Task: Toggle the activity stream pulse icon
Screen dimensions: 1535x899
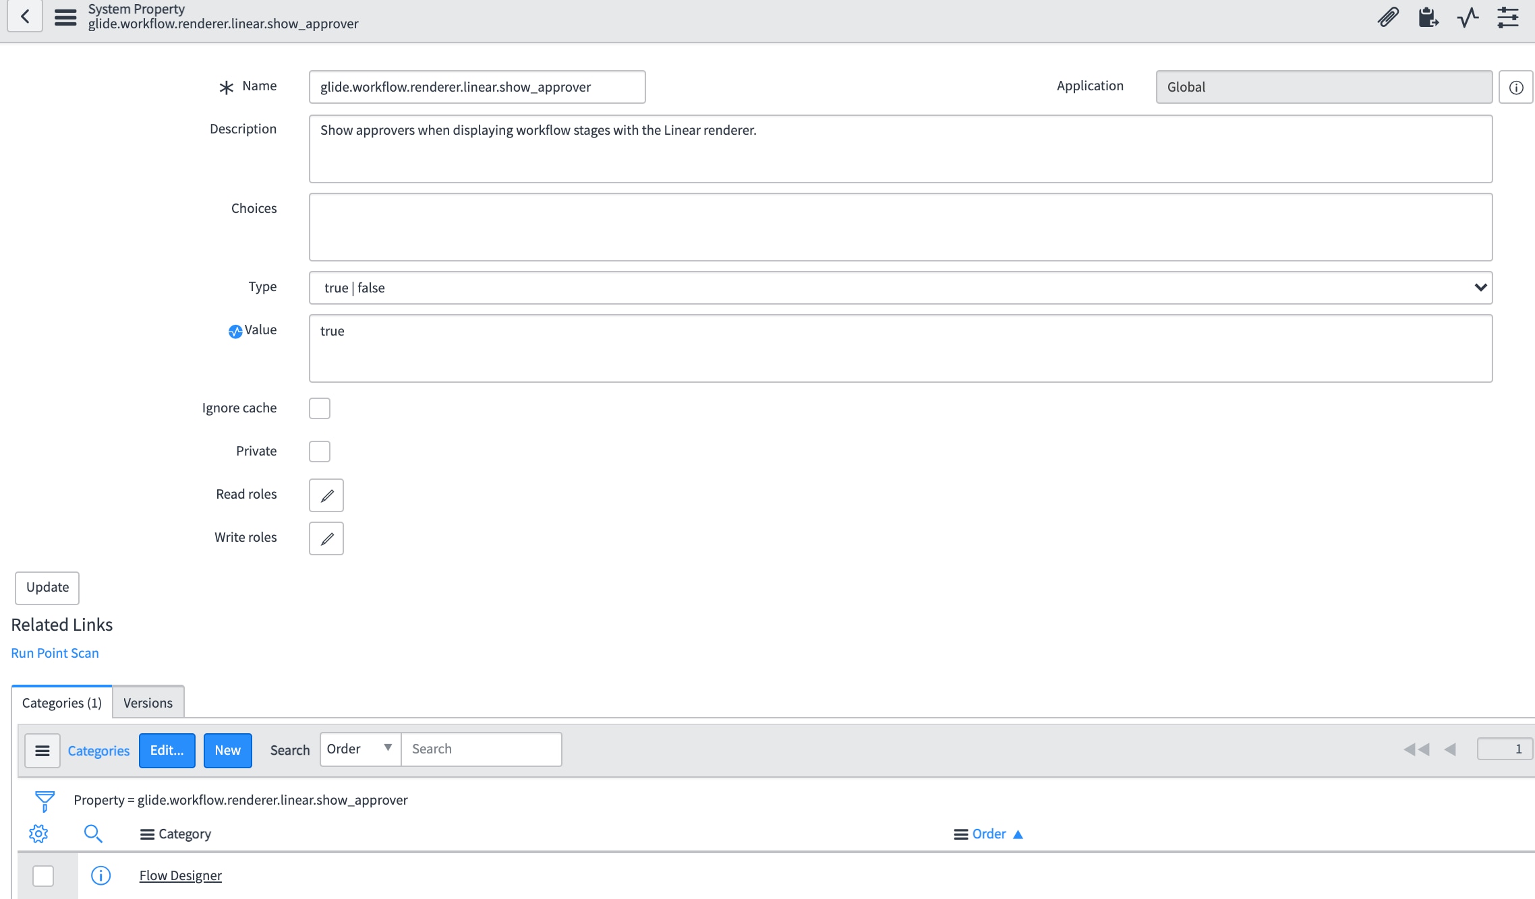Action: pos(1468,17)
